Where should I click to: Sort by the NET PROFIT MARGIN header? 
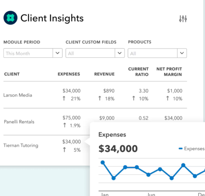point(169,71)
